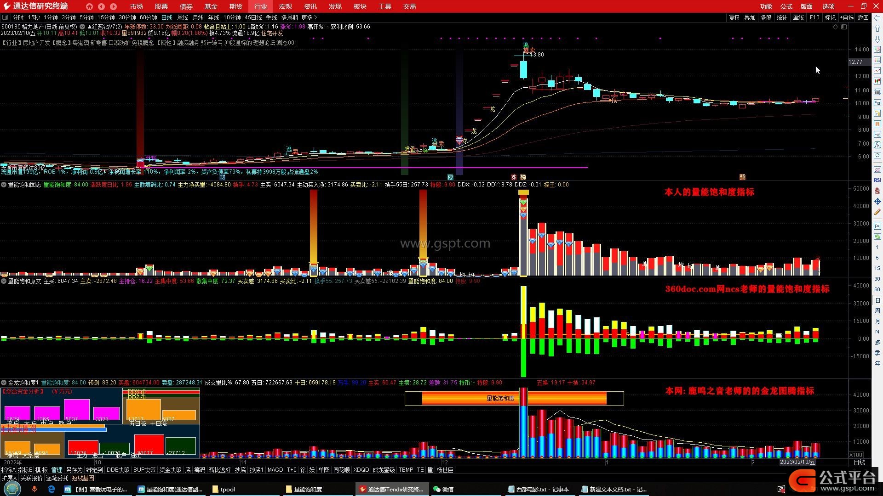The image size is (883, 496).
Task: Click the red S dollar icon in sidebar
Action: pos(877,191)
